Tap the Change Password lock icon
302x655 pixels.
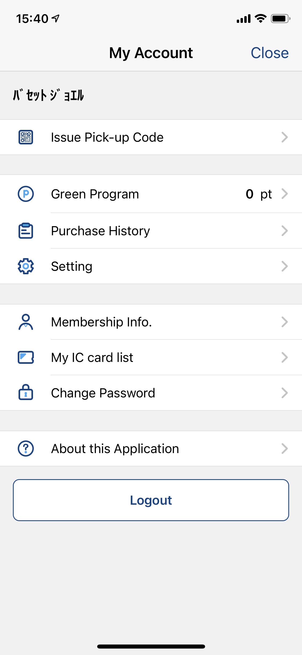point(26,393)
